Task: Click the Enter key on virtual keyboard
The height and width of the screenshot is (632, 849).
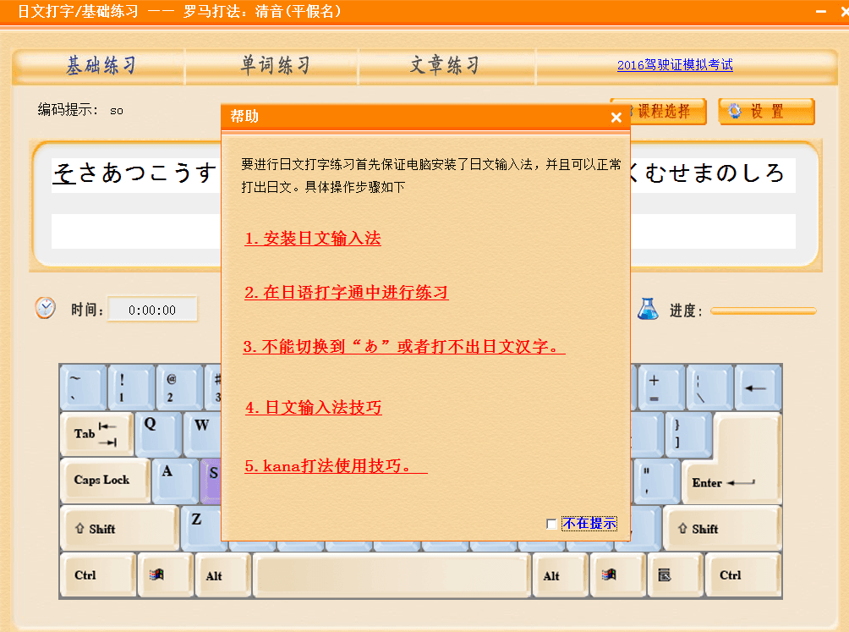Action: point(731,481)
